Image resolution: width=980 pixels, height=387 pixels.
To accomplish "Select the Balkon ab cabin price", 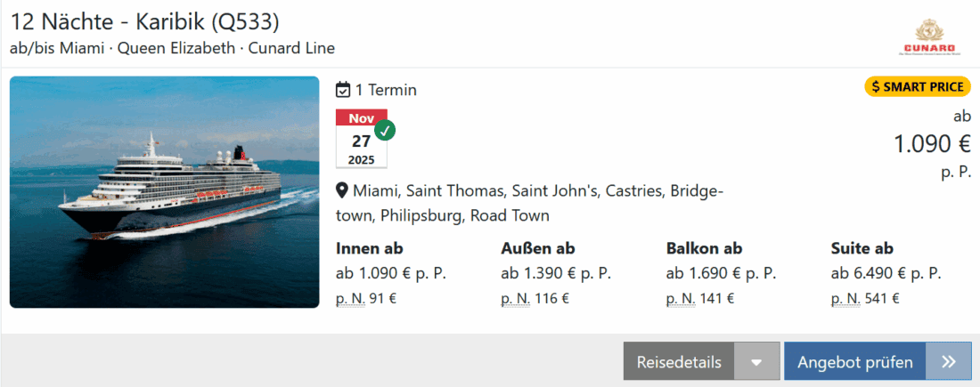I will 721,273.
